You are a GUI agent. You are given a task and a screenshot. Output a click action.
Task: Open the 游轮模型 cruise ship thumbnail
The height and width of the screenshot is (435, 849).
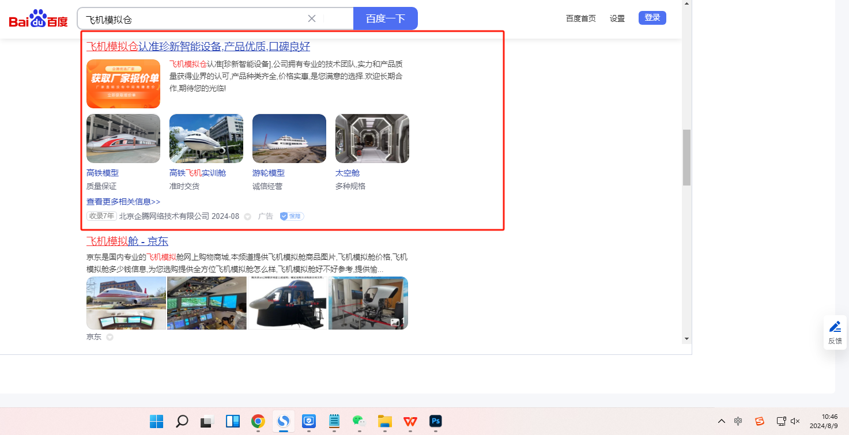coord(289,138)
